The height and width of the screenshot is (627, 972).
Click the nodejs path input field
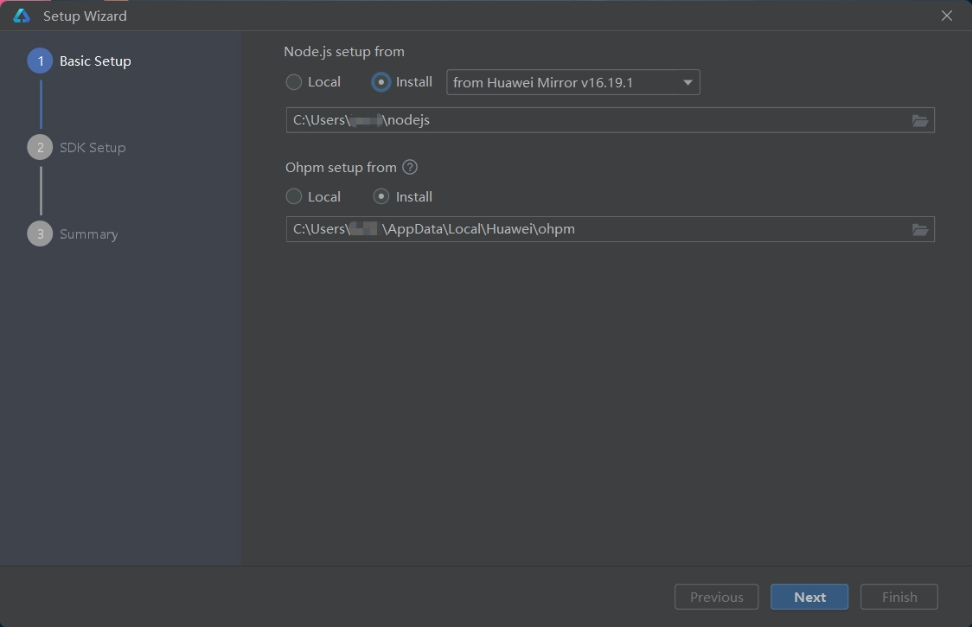pos(597,120)
